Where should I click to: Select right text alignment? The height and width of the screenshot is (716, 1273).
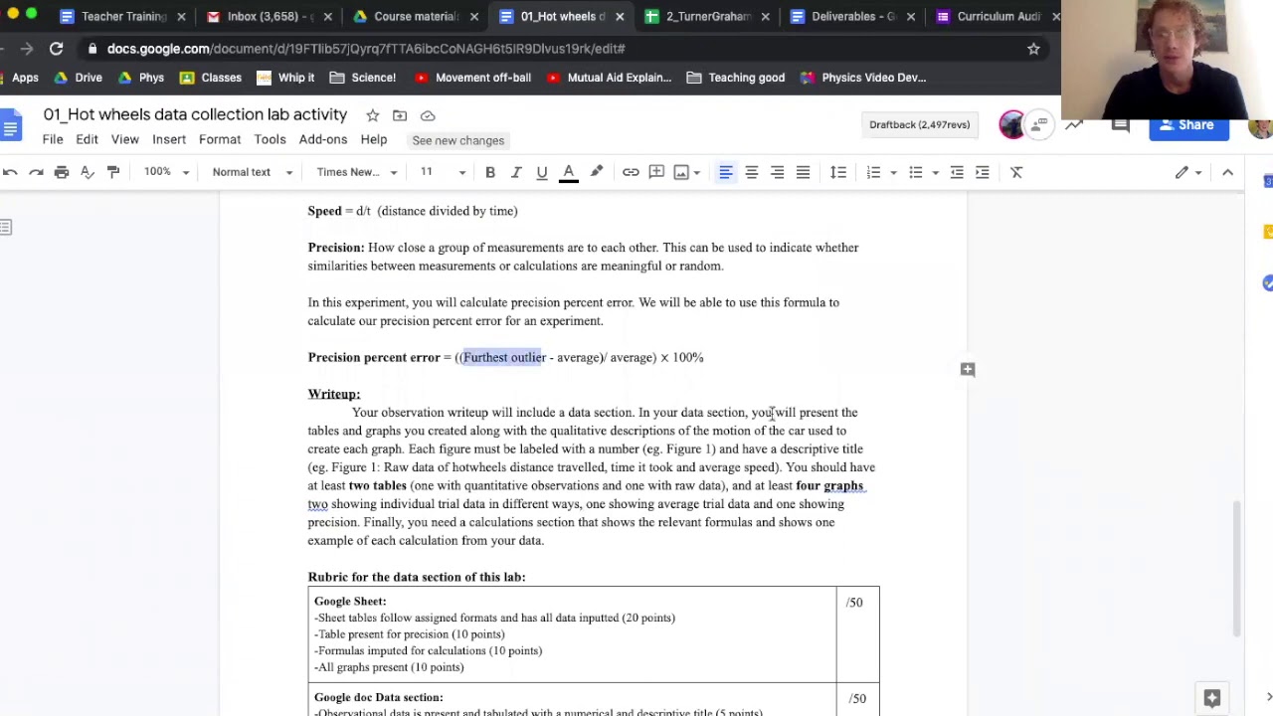(x=778, y=172)
